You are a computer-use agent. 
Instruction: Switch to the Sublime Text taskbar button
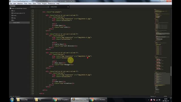pos(80,100)
